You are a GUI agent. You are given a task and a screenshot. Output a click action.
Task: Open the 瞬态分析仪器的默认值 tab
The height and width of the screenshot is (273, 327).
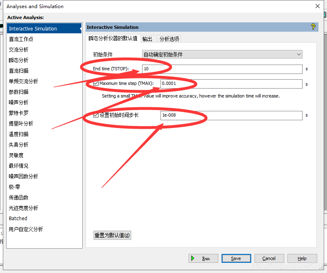pyautogui.click(x=113, y=39)
